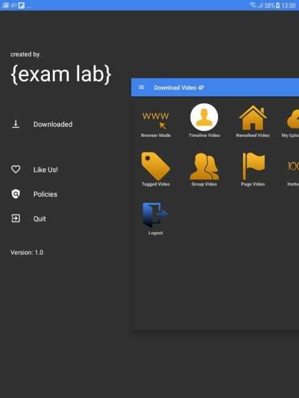Click the {exam lab} creator title
This screenshot has width=299, height=398.
[61, 74]
